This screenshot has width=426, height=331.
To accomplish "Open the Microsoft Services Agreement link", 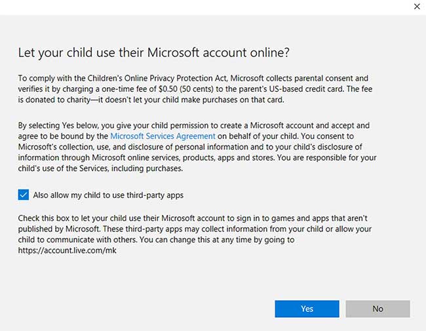I will click(163, 136).
